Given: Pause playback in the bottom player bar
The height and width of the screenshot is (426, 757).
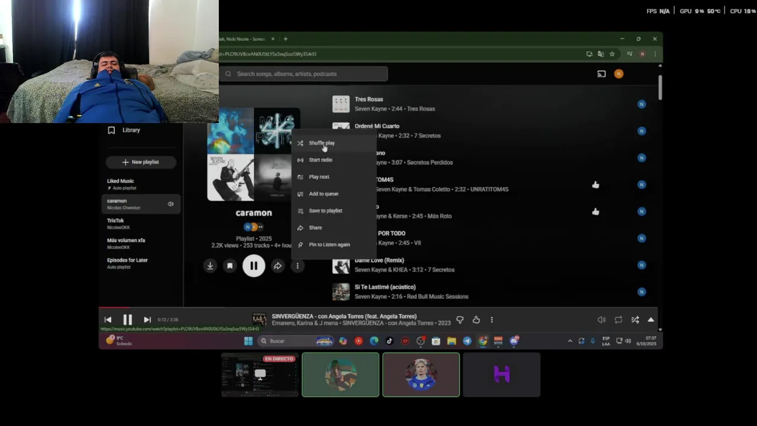Looking at the screenshot, I should (127, 319).
